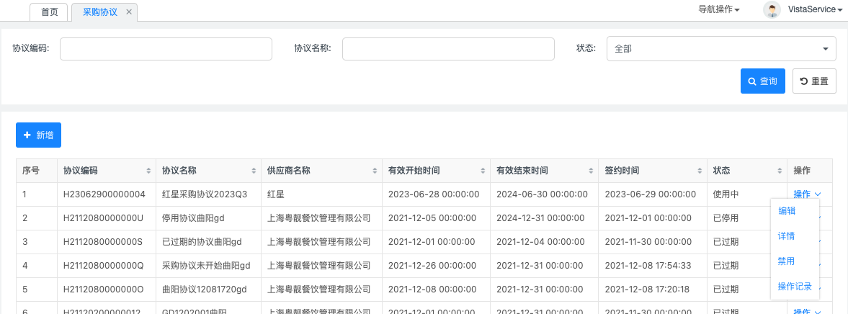
Task: Click the 新增 add button
Action: tap(38, 135)
